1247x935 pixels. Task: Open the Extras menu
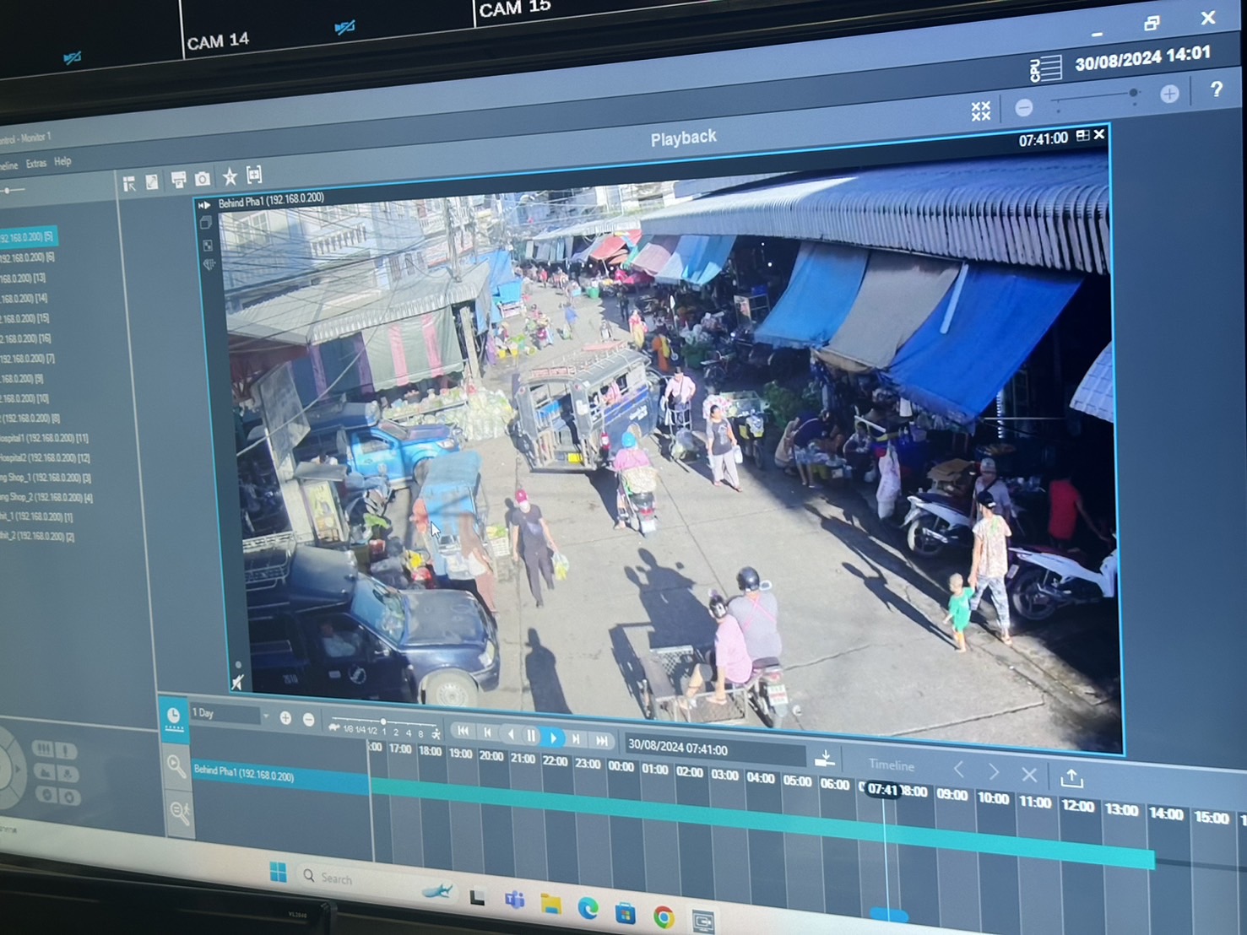click(x=36, y=164)
